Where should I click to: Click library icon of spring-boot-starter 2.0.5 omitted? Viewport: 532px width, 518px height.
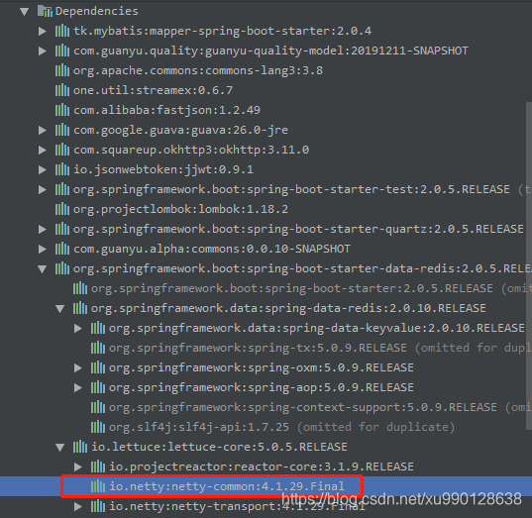coord(80,288)
